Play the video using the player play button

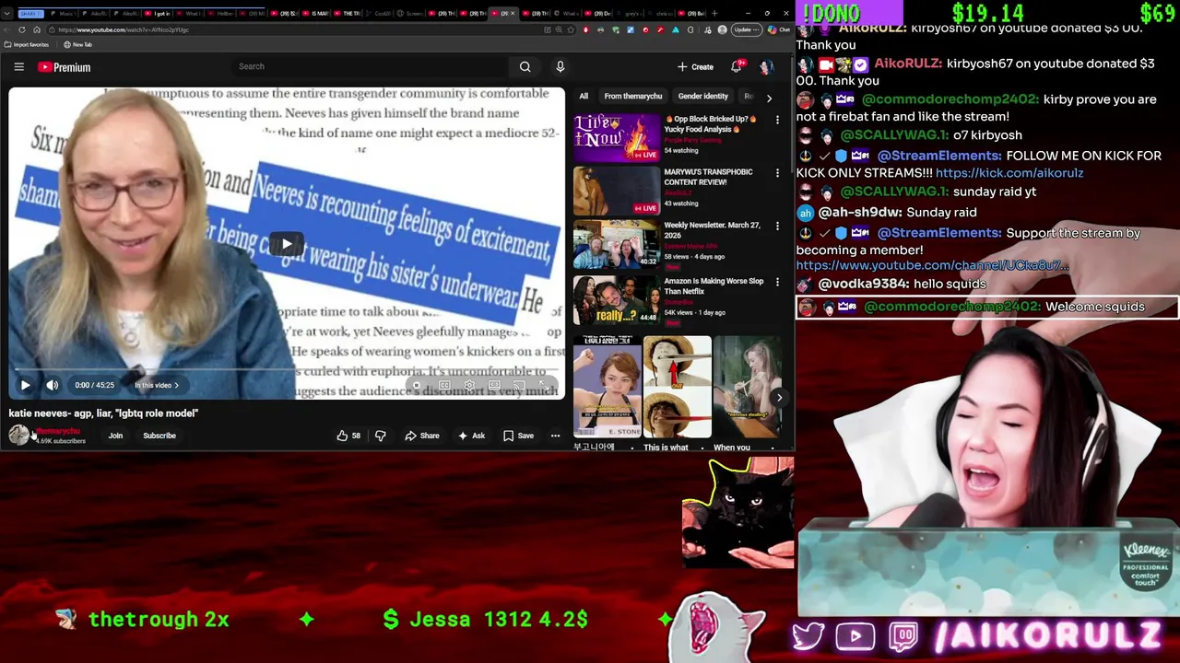[26, 385]
